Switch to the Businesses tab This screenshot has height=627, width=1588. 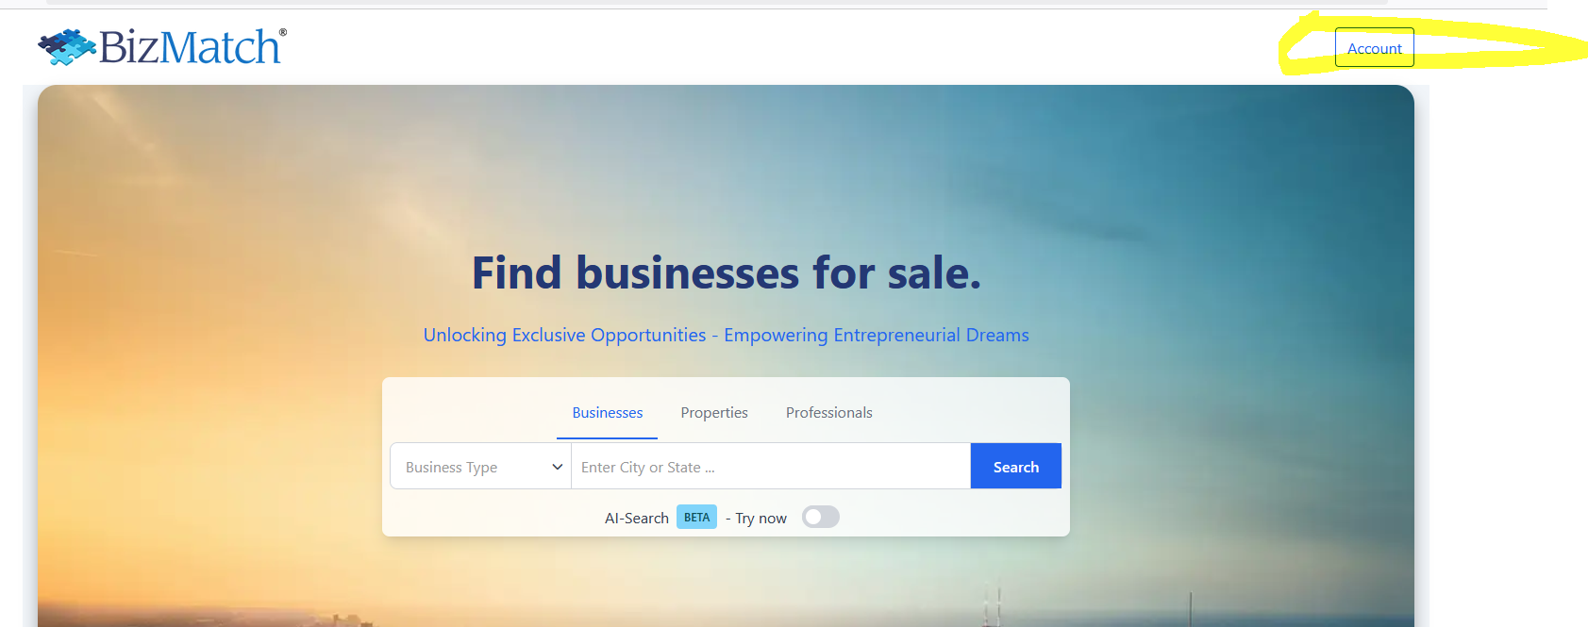coord(607,413)
